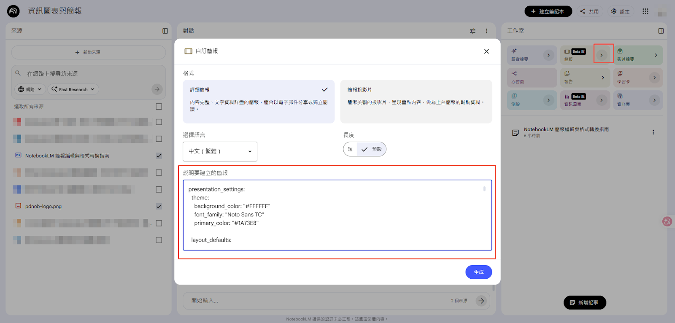Image resolution: width=675 pixels, height=323 pixels.
Task: Click the 新增來源 button
Action: click(x=88, y=52)
